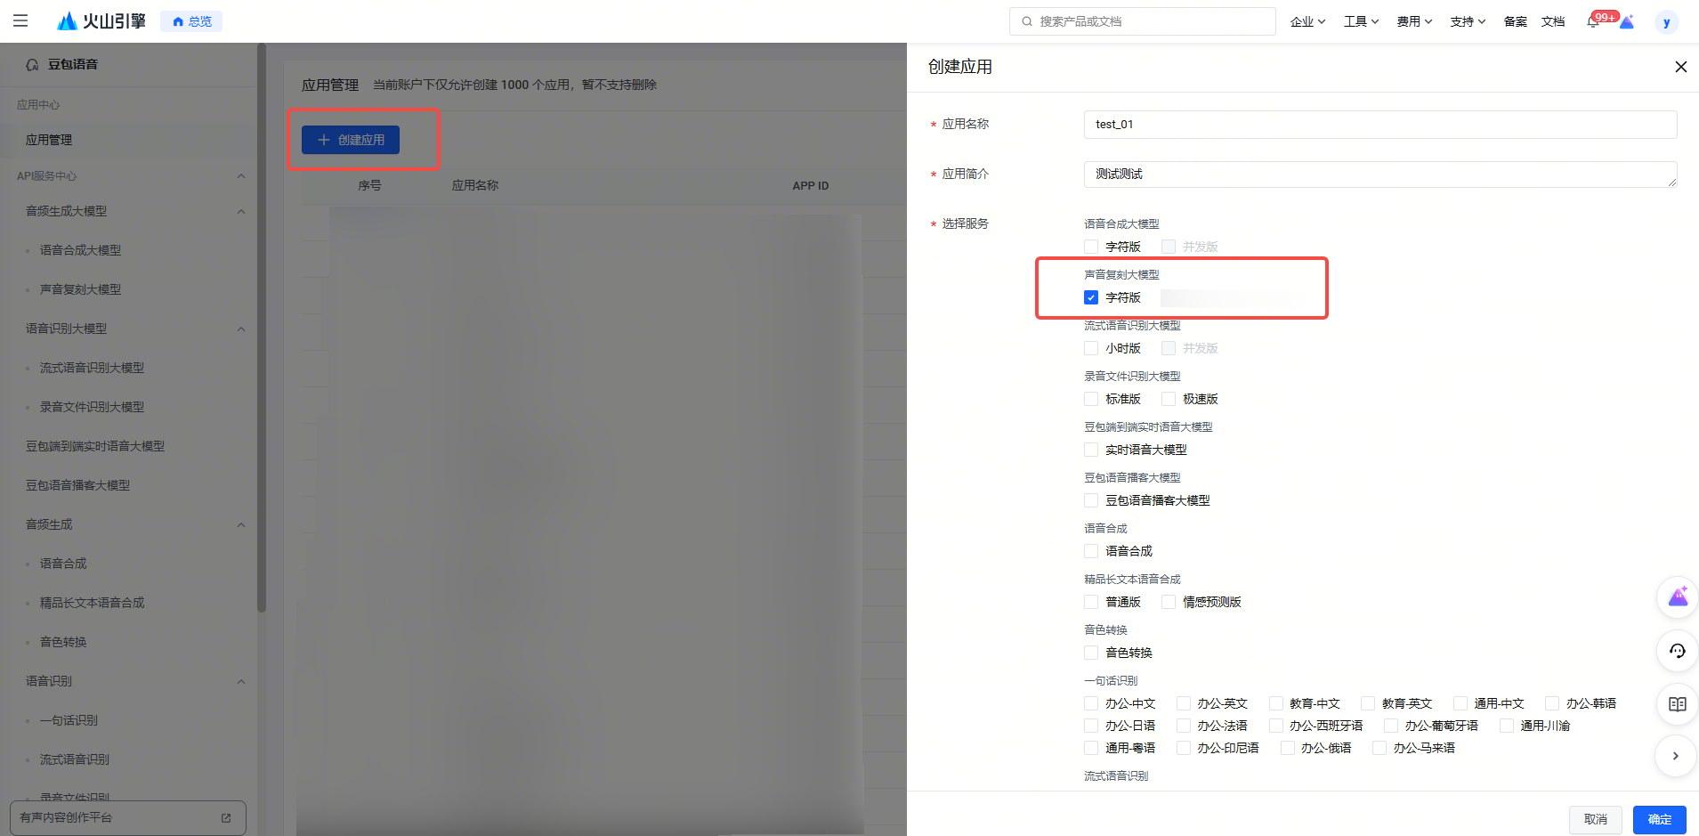Click the 应用名称 input field
This screenshot has height=836, width=1699.
click(1379, 125)
